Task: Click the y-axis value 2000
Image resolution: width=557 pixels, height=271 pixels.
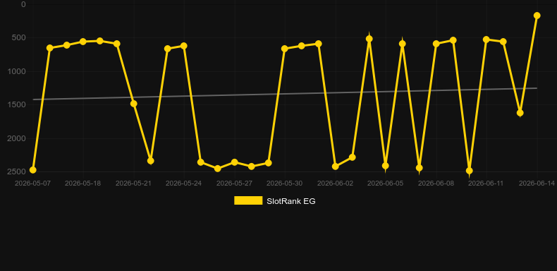Action: 17,138
